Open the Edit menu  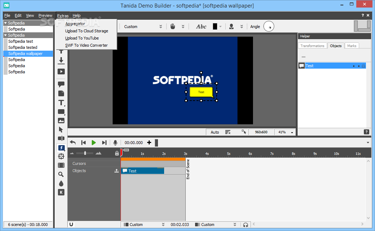point(18,15)
